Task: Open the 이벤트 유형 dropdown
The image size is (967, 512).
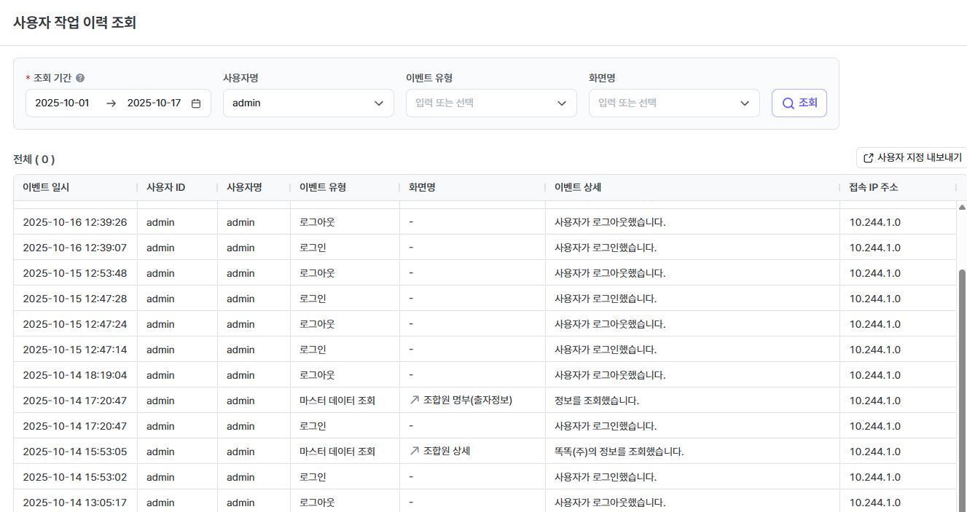Action: tap(490, 103)
